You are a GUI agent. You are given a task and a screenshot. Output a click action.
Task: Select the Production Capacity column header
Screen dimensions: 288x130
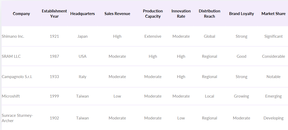(x=153, y=14)
